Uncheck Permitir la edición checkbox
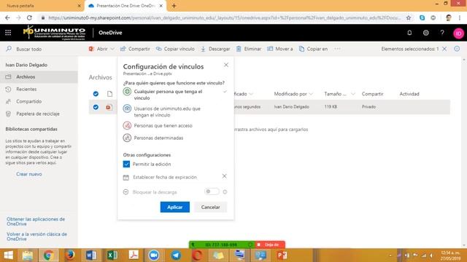 [x=126, y=164]
